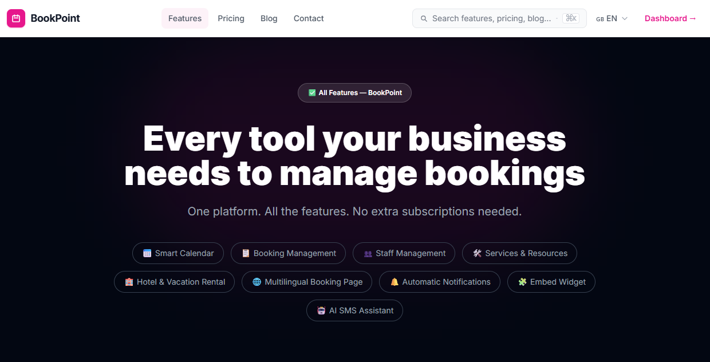Select the AI SMS Assistant pill
The image size is (710, 362).
[x=354, y=310]
